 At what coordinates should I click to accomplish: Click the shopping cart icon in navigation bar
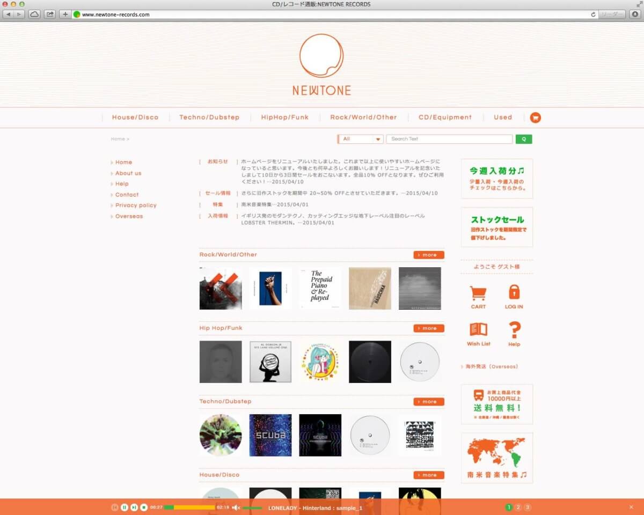(535, 117)
